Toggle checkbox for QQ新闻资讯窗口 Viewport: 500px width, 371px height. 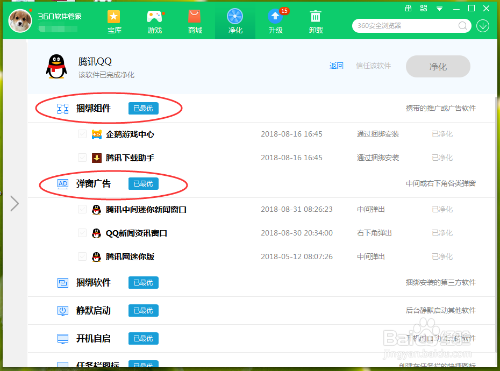[x=82, y=233]
